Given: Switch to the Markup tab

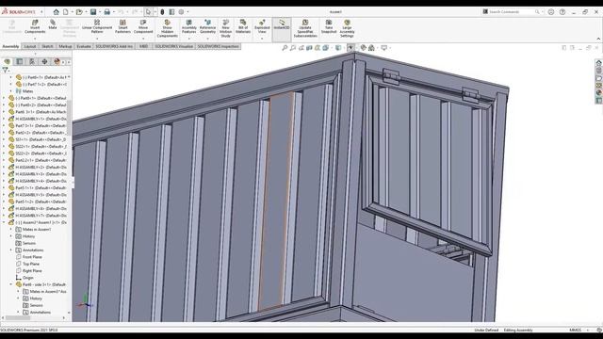Looking at the screenshot, I should (x=65, y=46).
